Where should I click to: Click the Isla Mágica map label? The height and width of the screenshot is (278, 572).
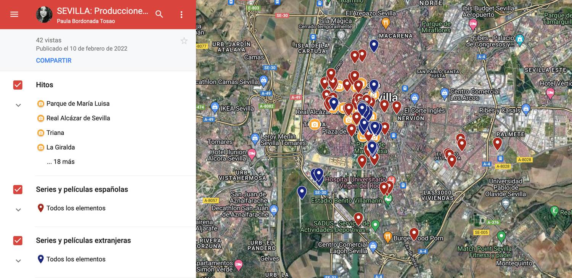(x=336, y=21)
